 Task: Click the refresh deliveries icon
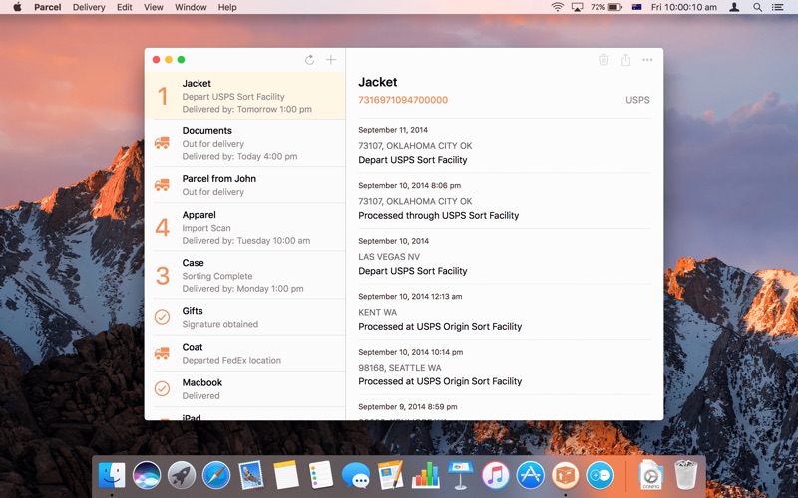310,60
